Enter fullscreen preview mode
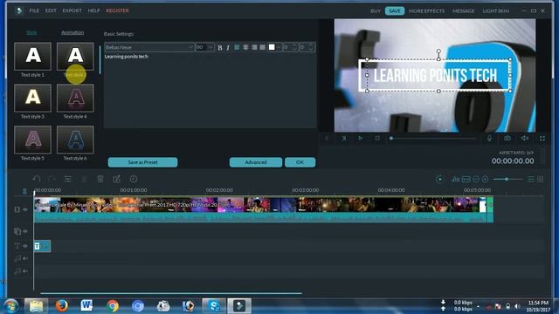Screen dimensions: 559x314 (x=542, y=138)
